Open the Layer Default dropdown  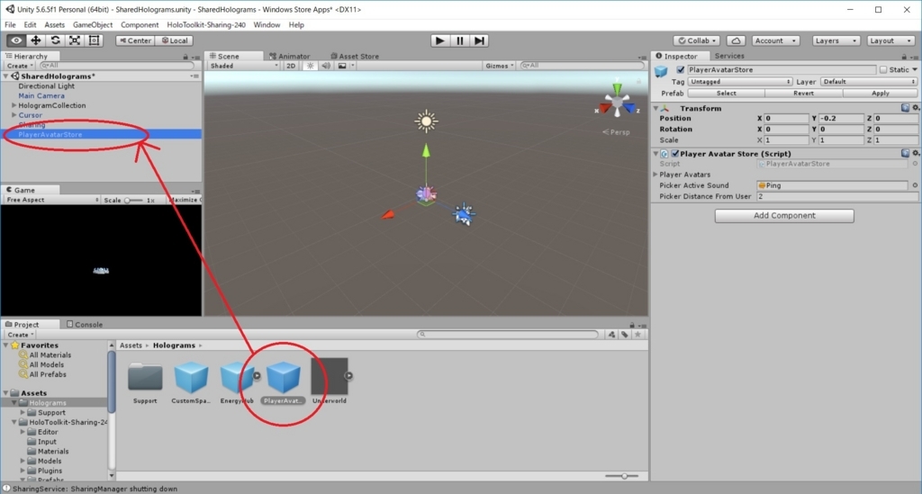coord(869,82)
